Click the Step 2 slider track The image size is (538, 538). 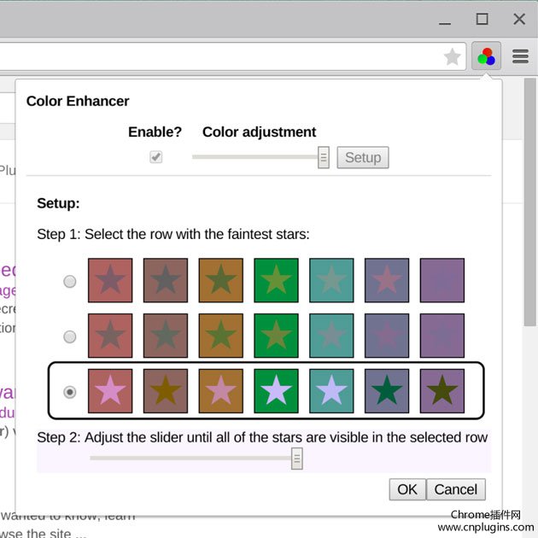tap(190, 458)
